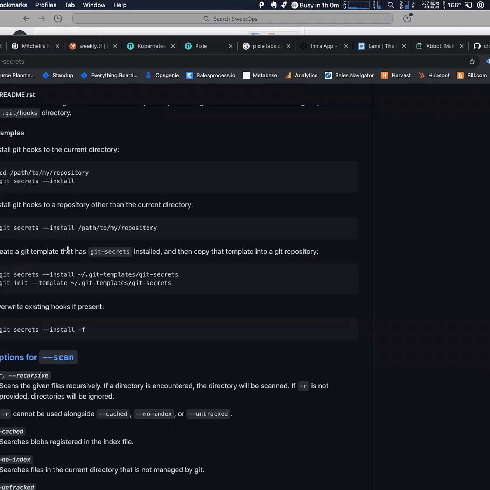Open the Resource Planning bookmark
The width and height of the screenshot is (490, 490).
[17, 75]
